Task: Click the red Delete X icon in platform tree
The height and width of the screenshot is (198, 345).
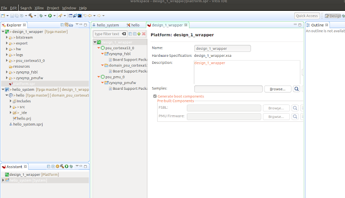Action: pyautogui.click(x=144, y=34)
